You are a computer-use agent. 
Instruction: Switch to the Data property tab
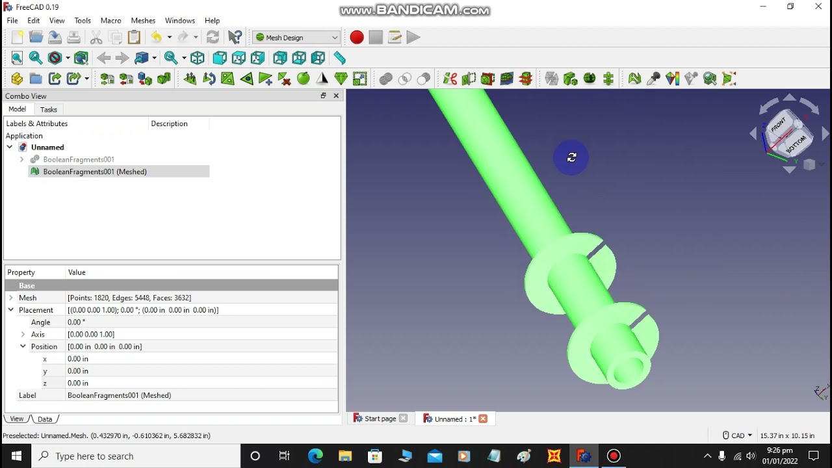tap(45, 419)
